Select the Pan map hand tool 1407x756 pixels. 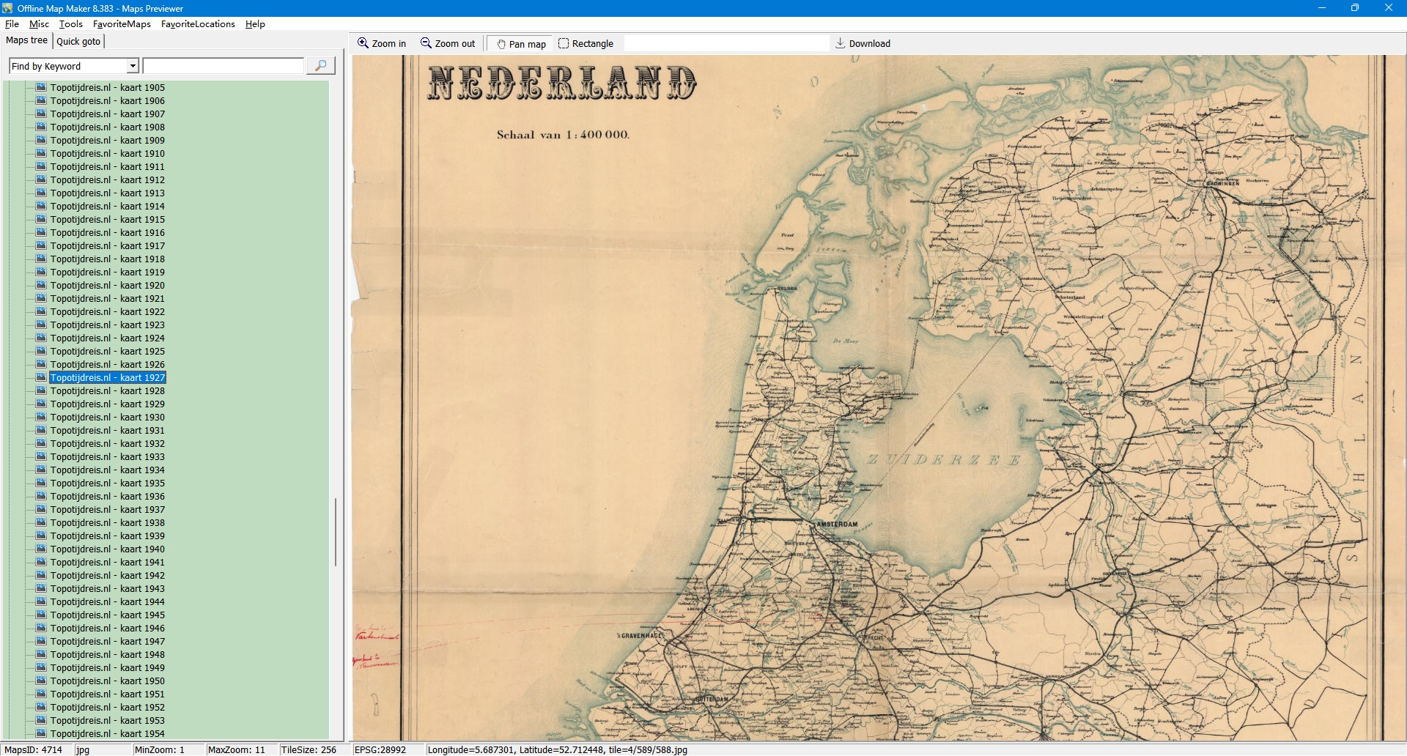(x=502, y=44)
